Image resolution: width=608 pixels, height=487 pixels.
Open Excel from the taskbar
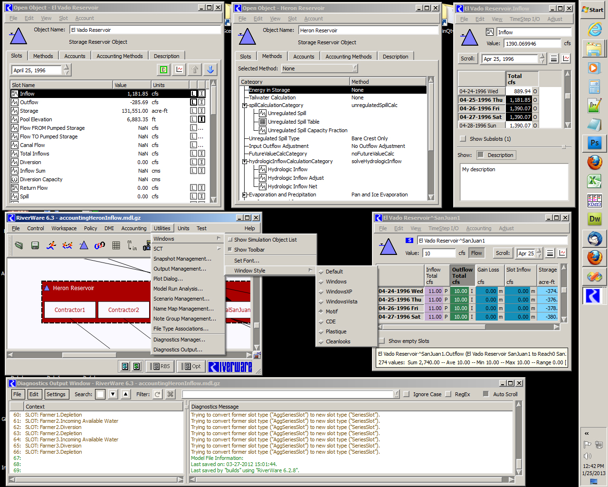coord(594,181)
